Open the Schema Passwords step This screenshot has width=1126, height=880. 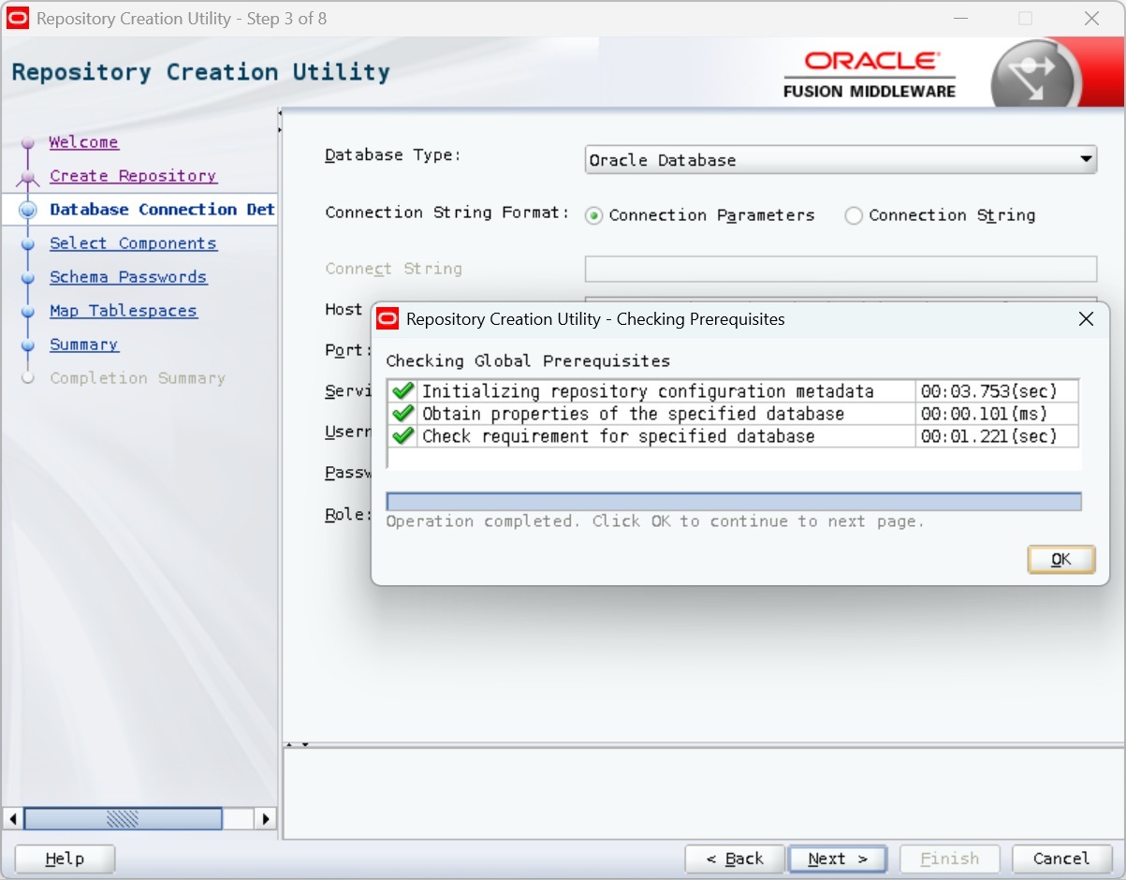(128, 277)
